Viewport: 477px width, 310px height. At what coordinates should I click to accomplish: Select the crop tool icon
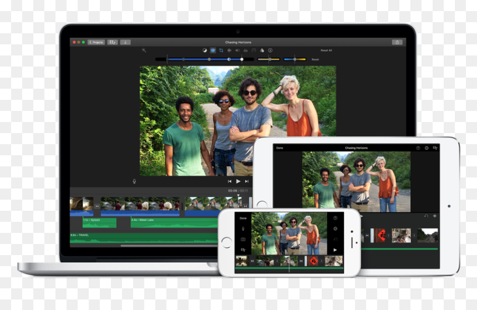[221, 50]
